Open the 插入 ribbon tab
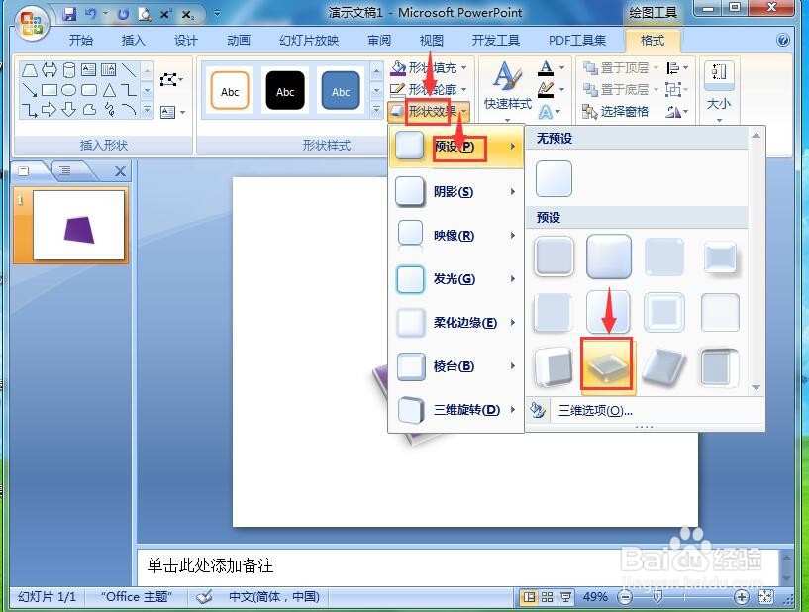Screen dimensions: 809x612 [133, 40]
